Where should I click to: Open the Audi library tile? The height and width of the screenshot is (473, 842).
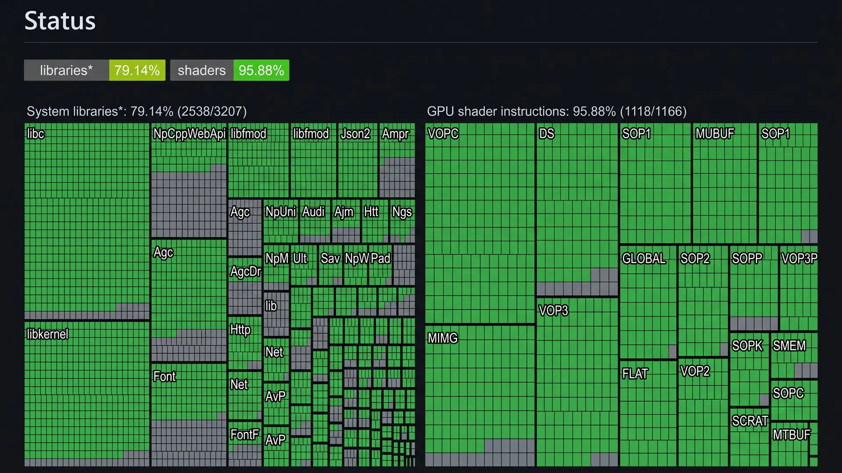click(x=315, y=221)
